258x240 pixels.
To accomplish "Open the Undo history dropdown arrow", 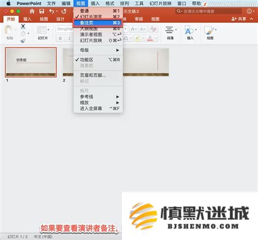I will (57, 11).
